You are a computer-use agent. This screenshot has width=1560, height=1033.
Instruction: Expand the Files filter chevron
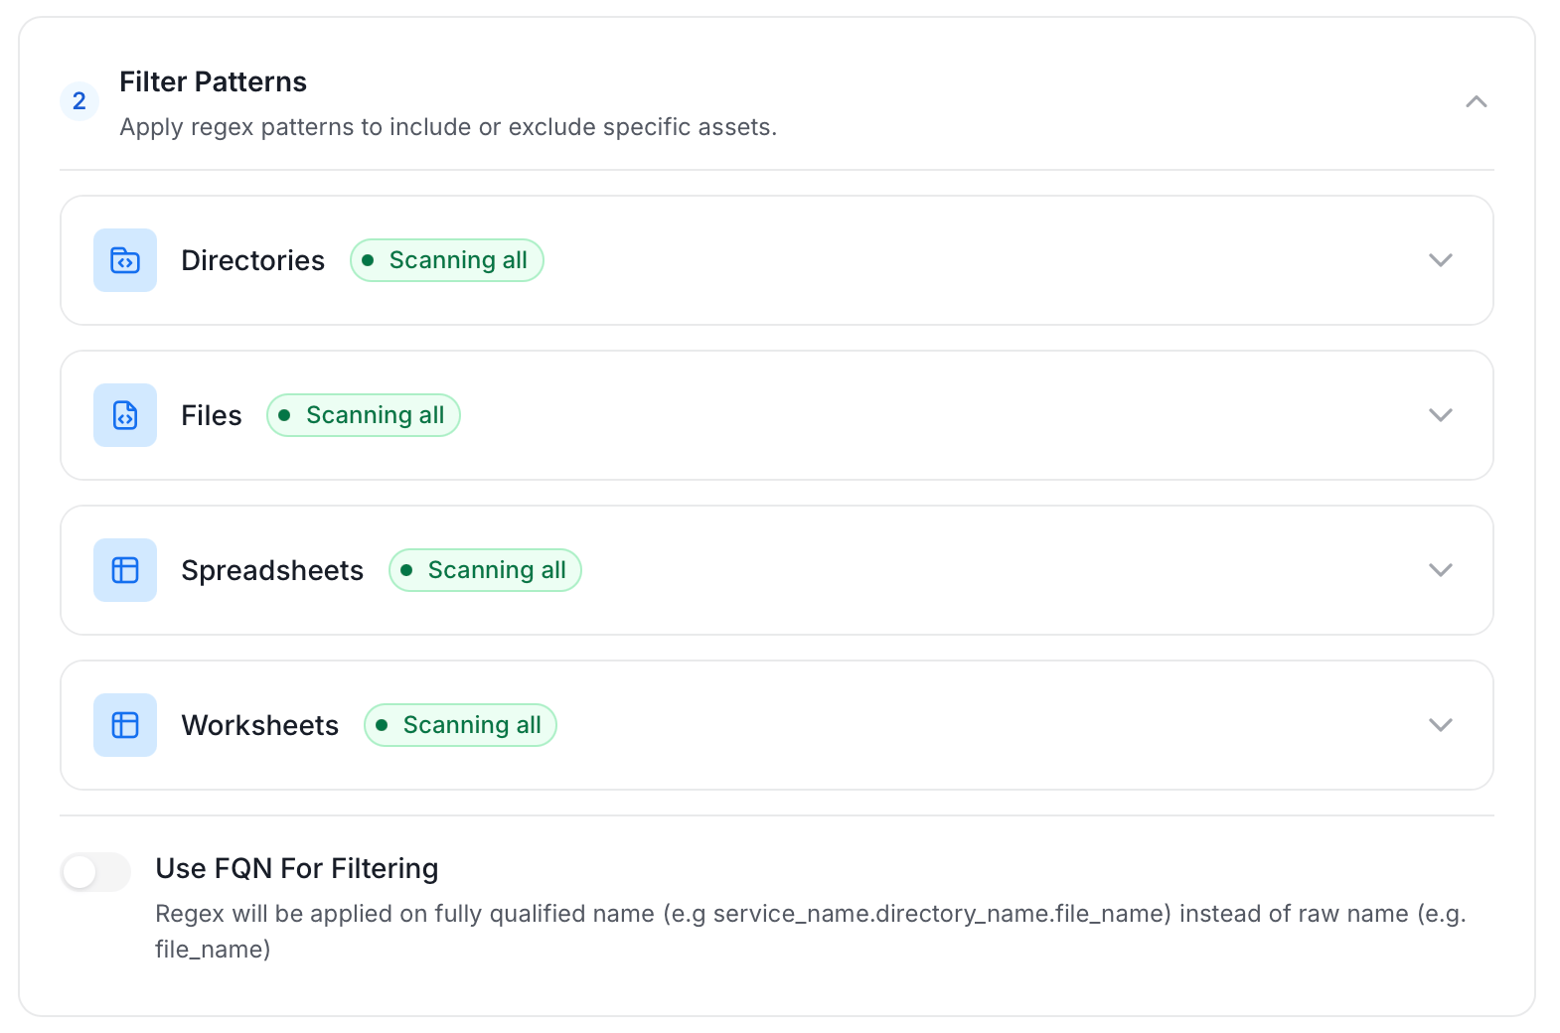[1441, 415]
